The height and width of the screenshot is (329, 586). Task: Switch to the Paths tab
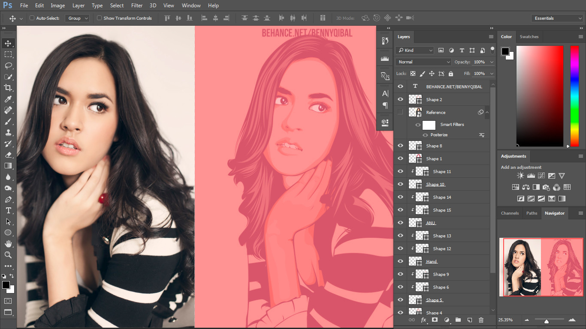[532, 213]
